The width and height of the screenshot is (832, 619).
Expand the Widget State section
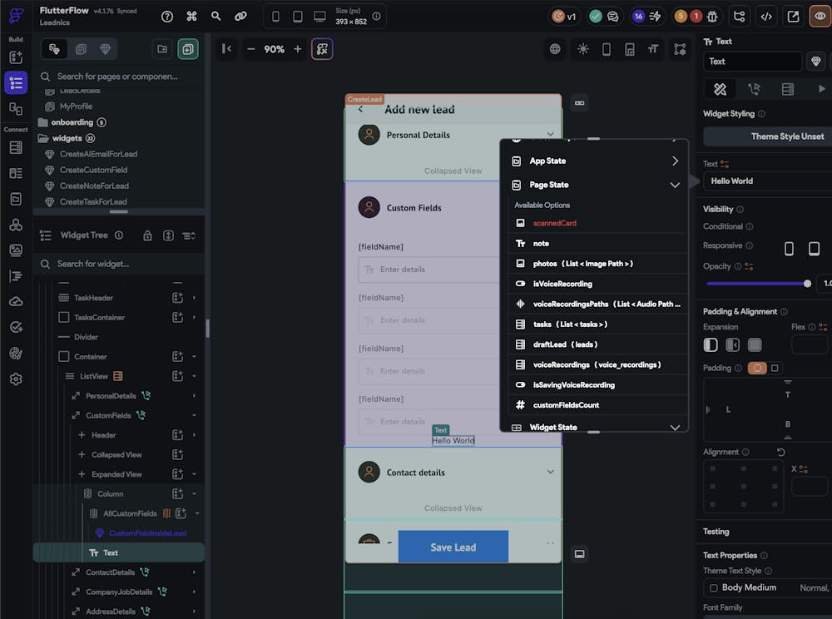[675, 427]
